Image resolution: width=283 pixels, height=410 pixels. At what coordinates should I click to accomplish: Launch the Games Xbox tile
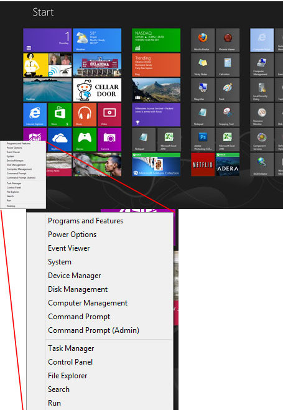pos(85,139)
